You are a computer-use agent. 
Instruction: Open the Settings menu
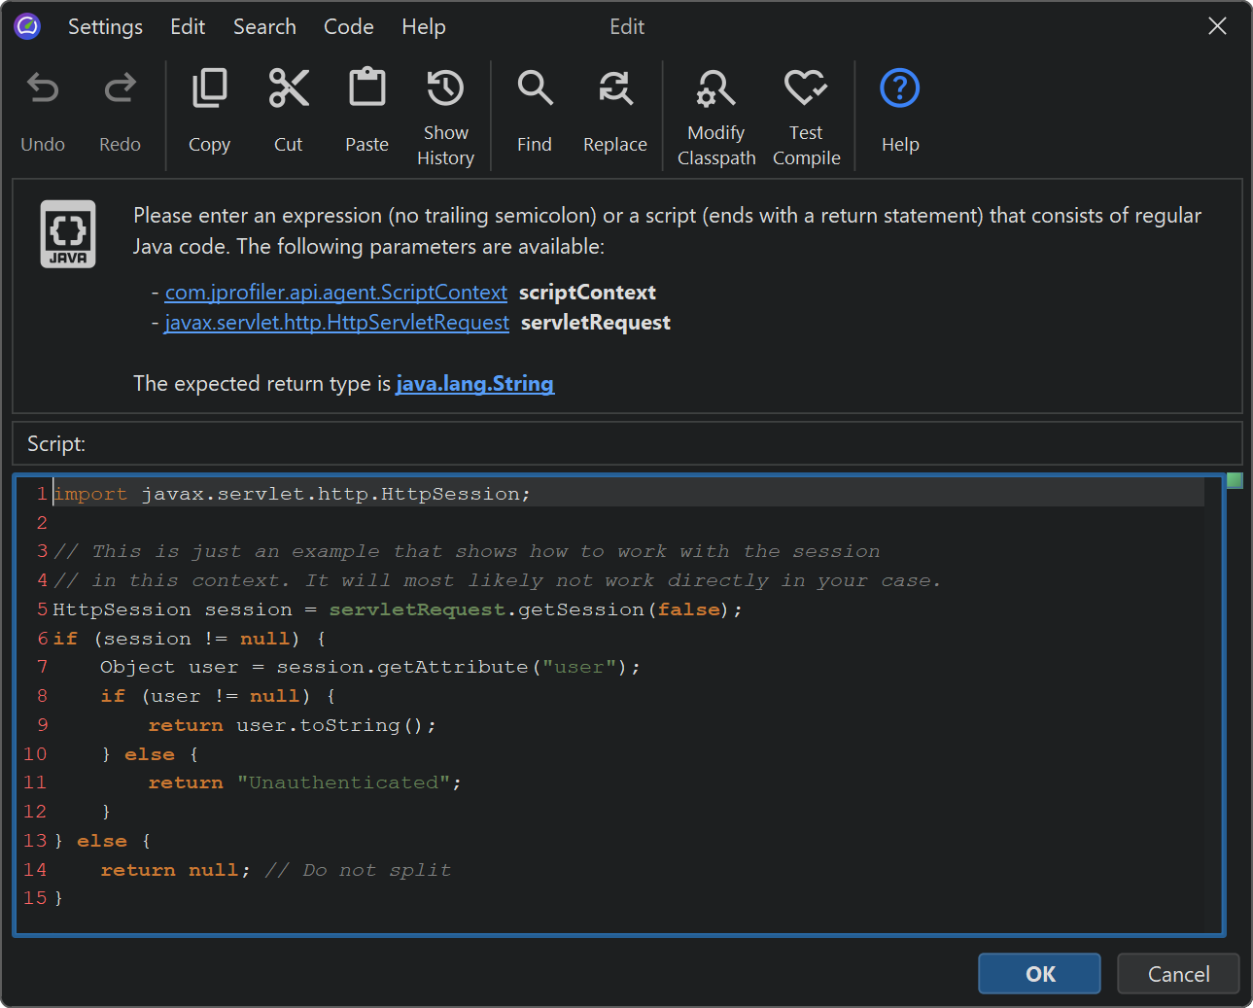[105, 27]
